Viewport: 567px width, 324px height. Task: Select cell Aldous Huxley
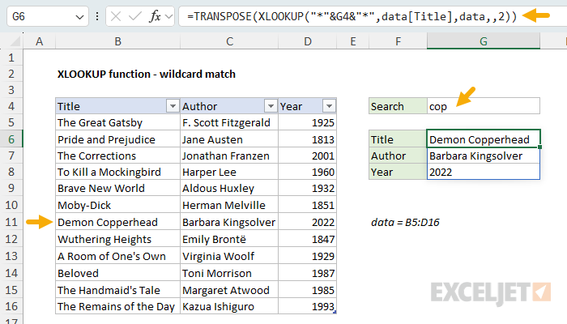229,188
